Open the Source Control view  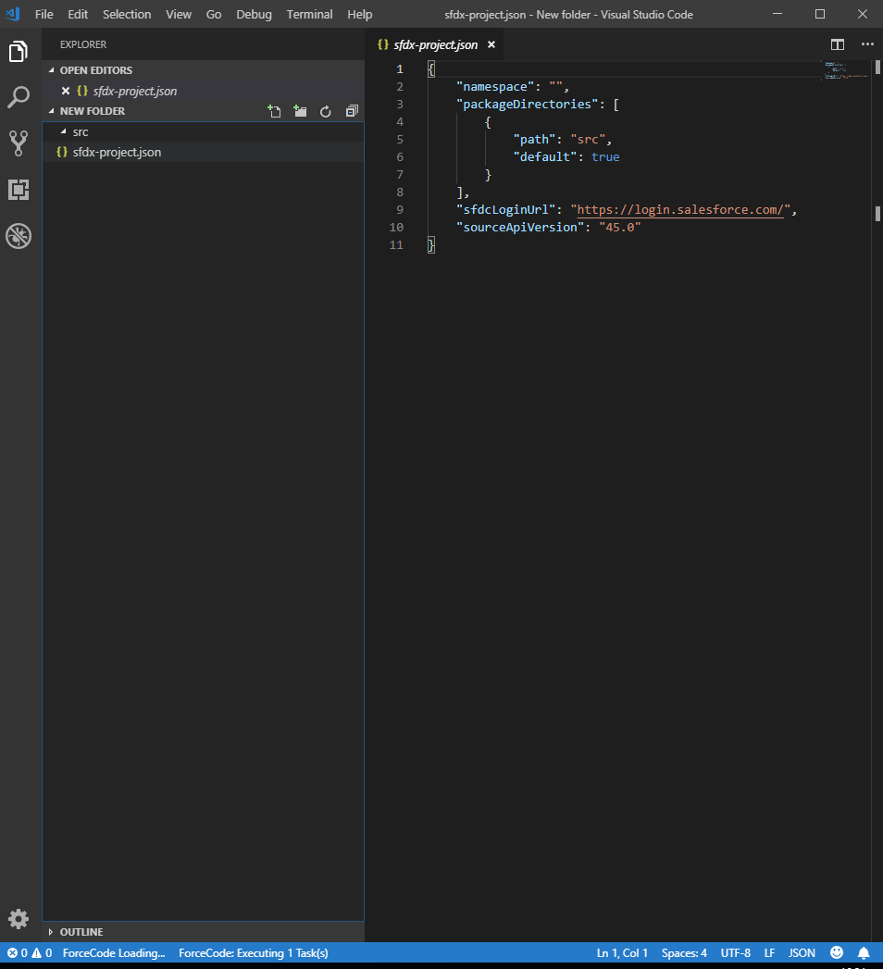pos(18,143)
